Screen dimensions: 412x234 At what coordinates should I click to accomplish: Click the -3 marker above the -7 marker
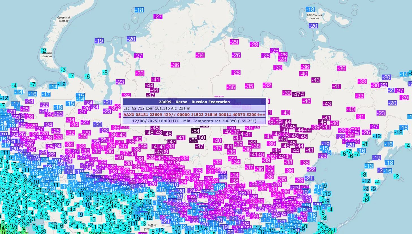tap(63, 70)
